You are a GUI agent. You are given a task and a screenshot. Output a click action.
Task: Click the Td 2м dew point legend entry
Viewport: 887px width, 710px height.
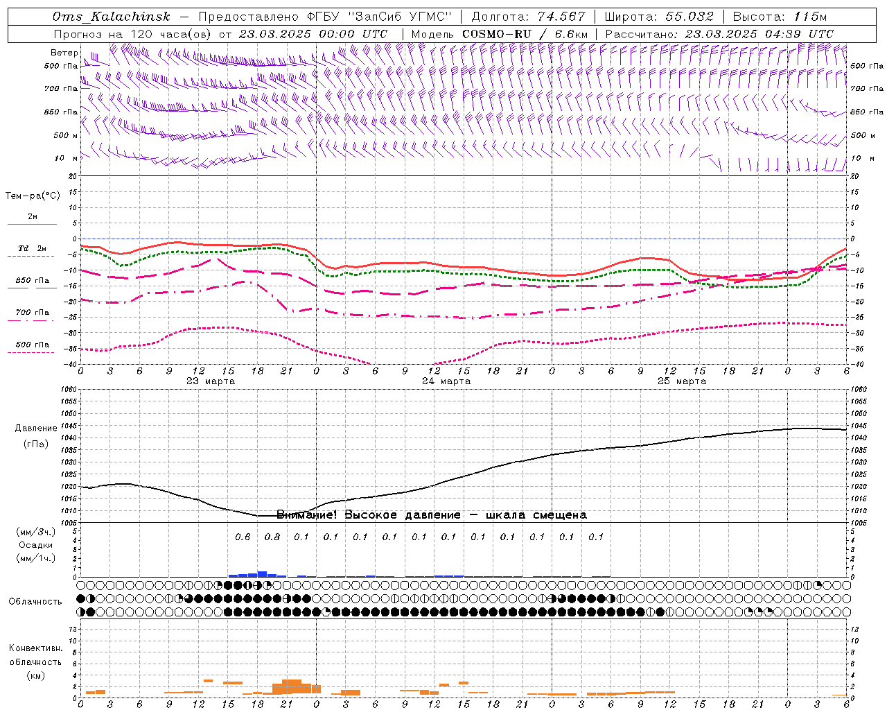[x=32, y=249]
